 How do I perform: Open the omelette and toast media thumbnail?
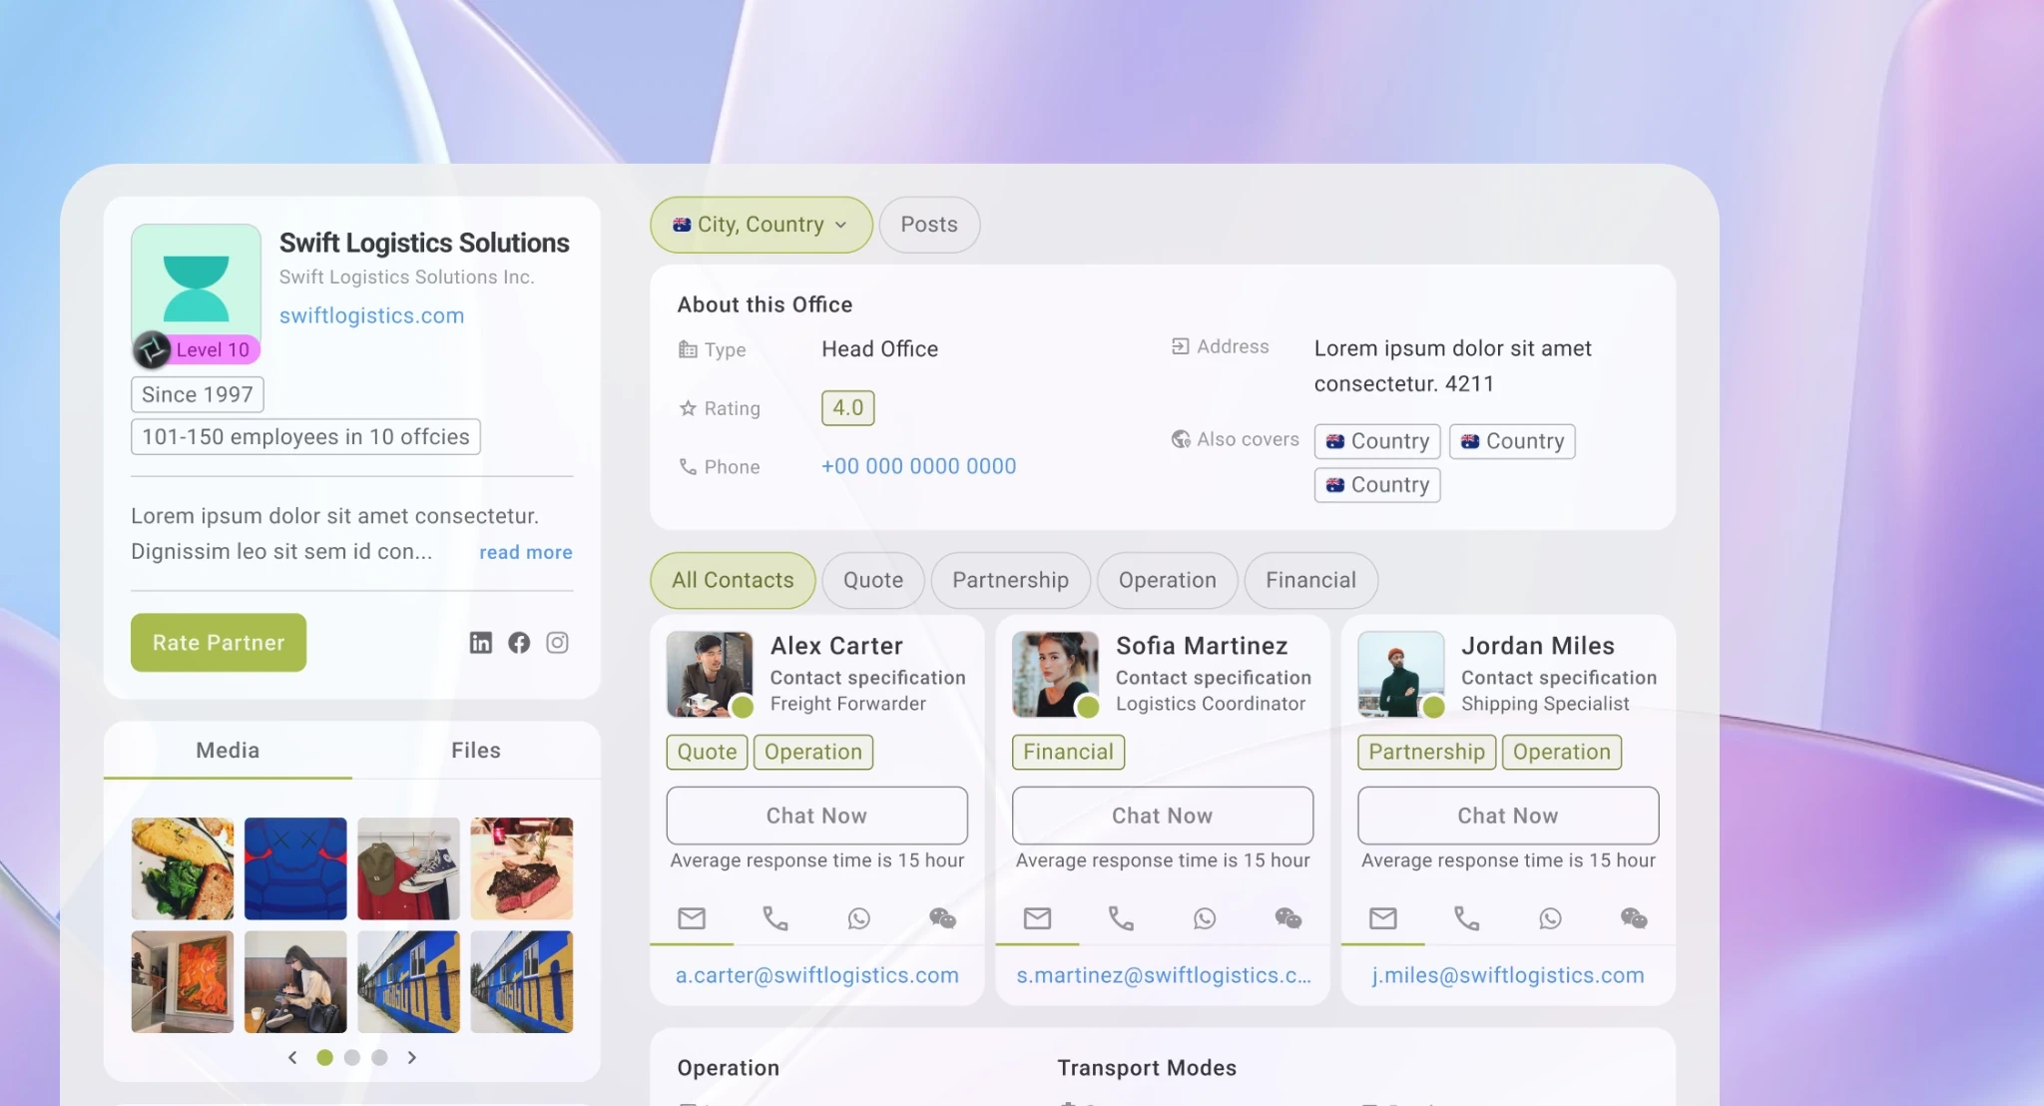(183, 868)
